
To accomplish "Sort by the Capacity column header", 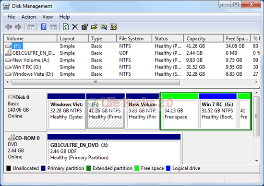I will click(x=204, y=38).
